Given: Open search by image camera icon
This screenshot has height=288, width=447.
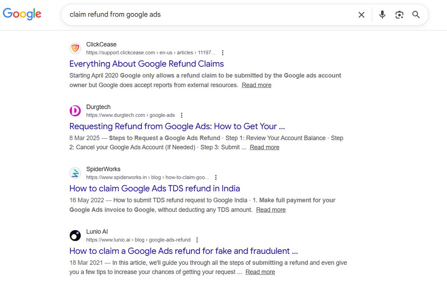Looking at the screenshot, I should pos(399,15).
